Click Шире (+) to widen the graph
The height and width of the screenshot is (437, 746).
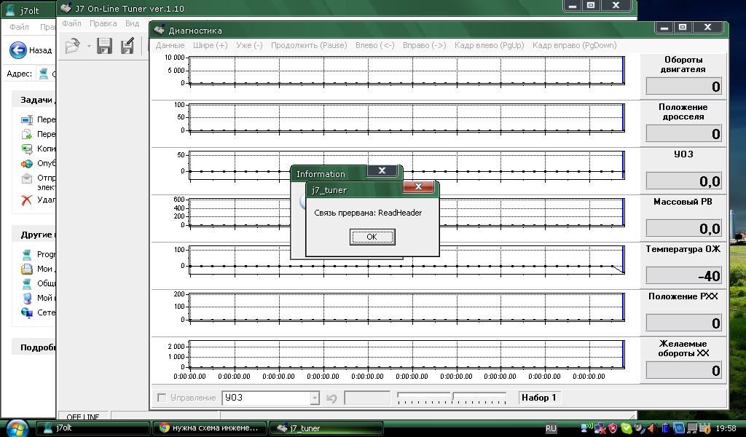tap(210, 45)
